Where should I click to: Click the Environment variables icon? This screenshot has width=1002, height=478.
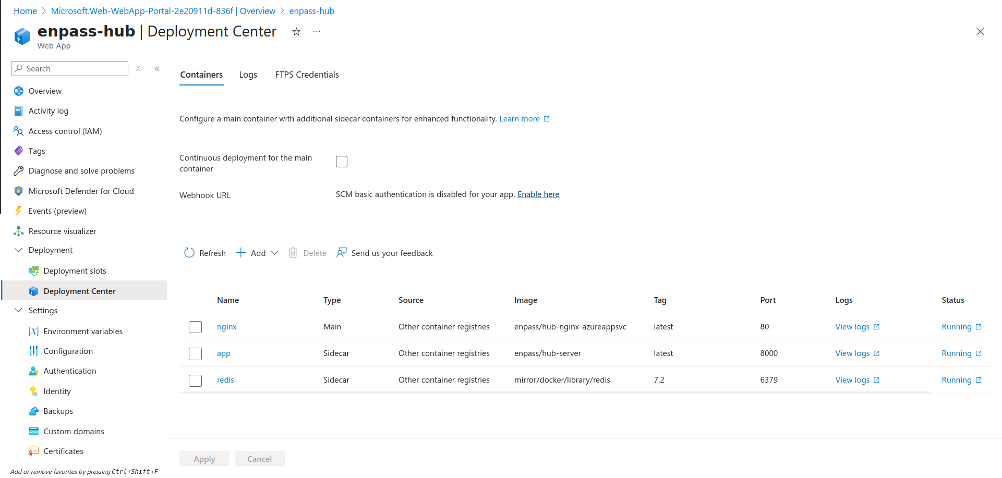[x=34, y=332]
